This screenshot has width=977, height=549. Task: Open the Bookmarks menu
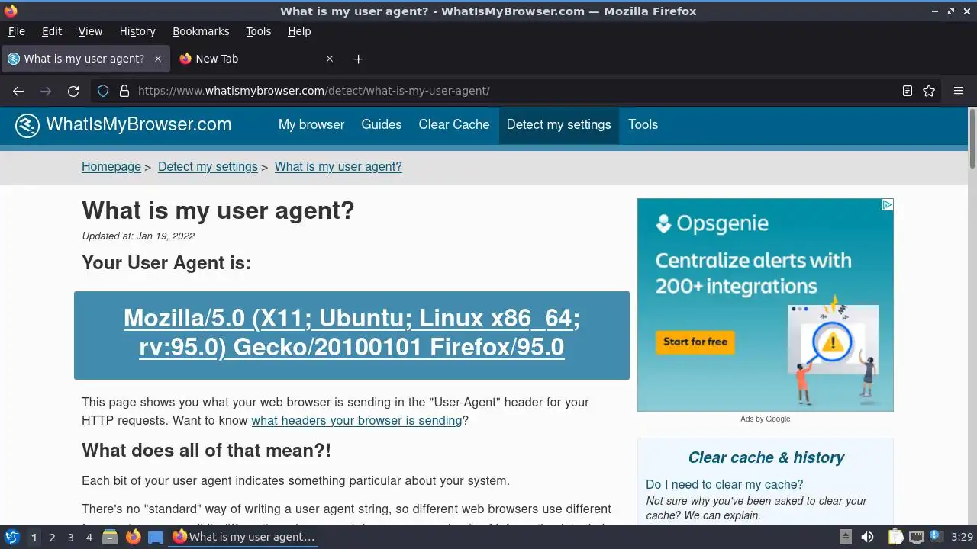point(201,31)
